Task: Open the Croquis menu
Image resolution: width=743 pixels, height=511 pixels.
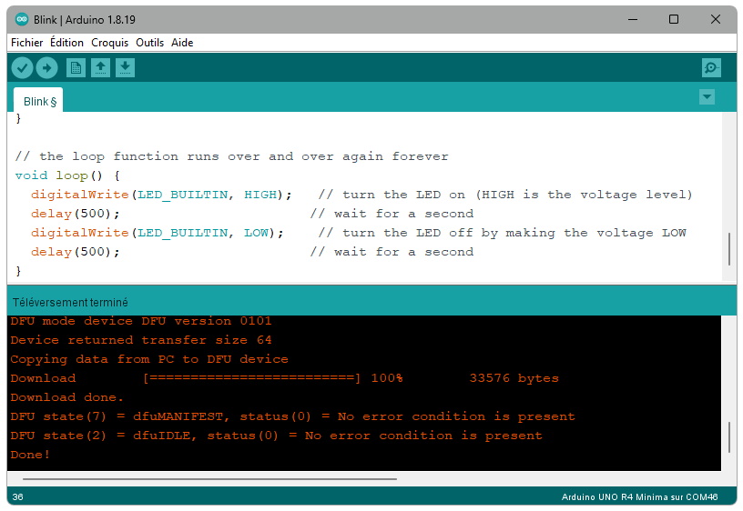Action: coord(109,43)
